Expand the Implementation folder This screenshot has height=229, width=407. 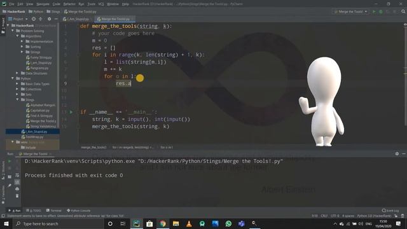click(x=22, y=41)
